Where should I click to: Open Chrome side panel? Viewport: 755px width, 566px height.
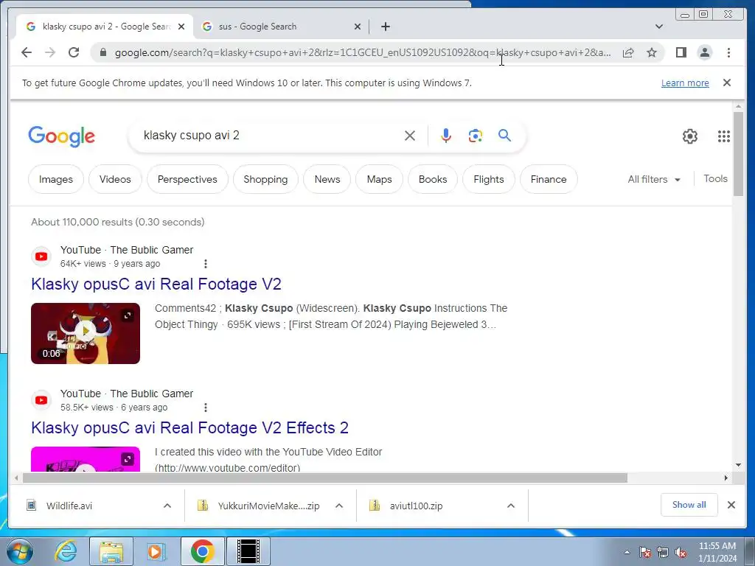pos(681,52)
